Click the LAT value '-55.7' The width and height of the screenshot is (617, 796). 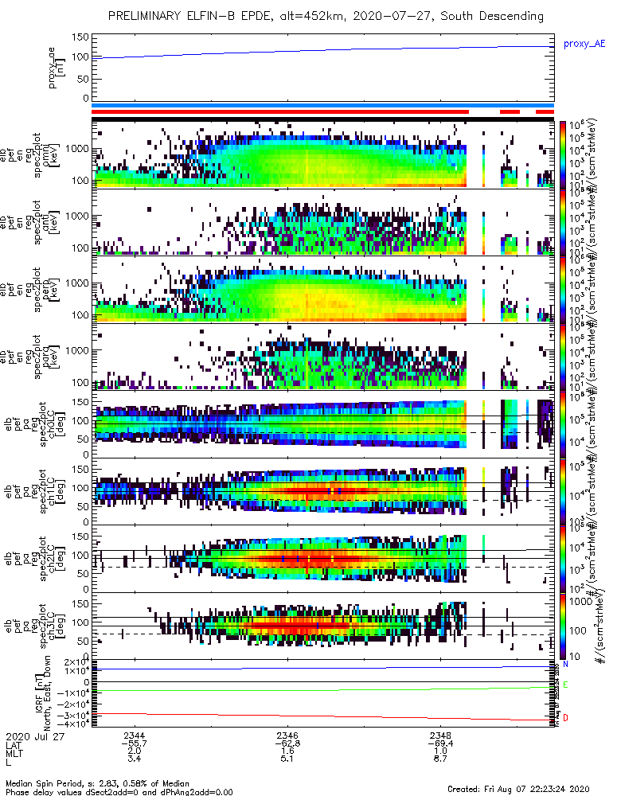(134, 743)
